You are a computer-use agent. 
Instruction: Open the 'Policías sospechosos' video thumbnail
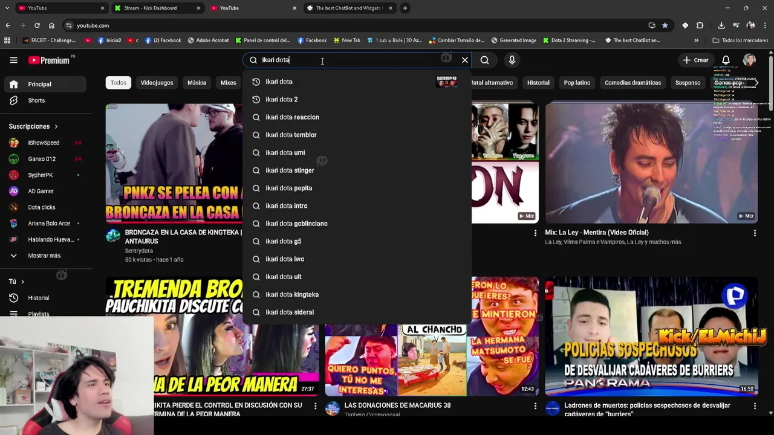click(651, 336)
